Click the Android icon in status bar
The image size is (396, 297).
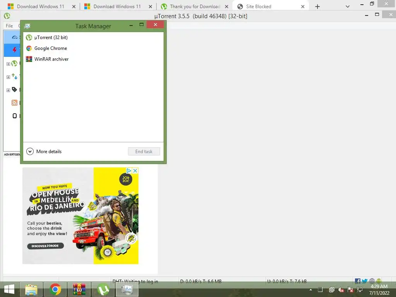(379, 281)
